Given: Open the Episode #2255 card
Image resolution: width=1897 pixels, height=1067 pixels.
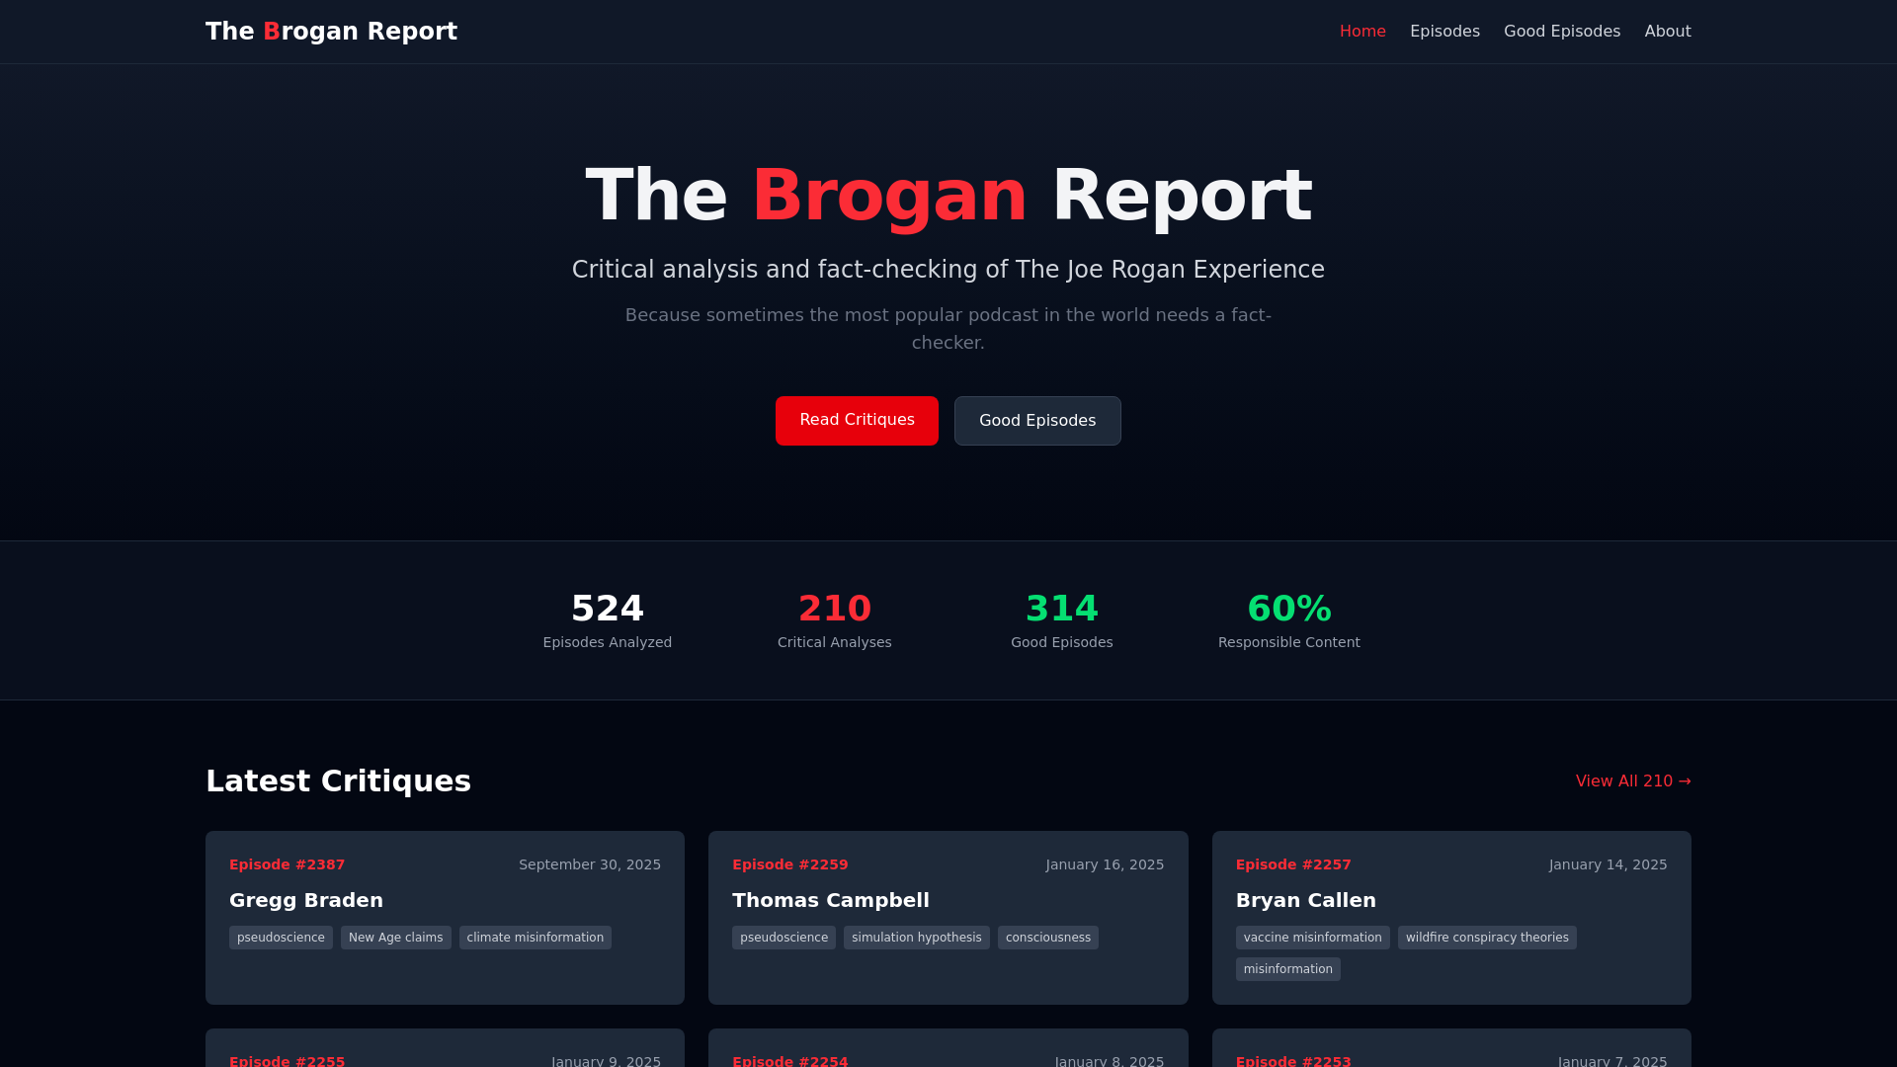Looking at the screenshot, I should (445, 1048).
